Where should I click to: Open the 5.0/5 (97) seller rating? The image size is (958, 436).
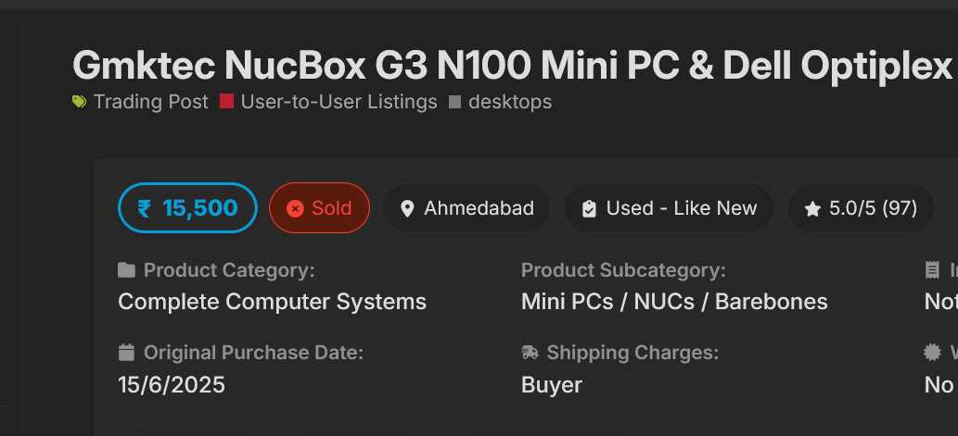[873, 208]
